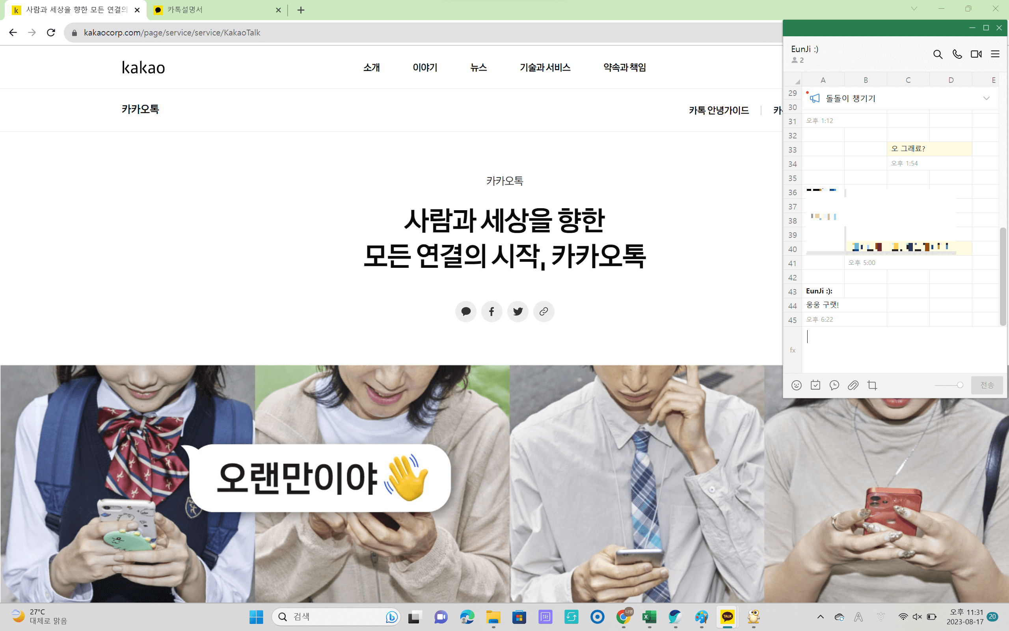The image size is (1009, 631).
Task: Open the chat hamburger menu
Action: (995, 54)
